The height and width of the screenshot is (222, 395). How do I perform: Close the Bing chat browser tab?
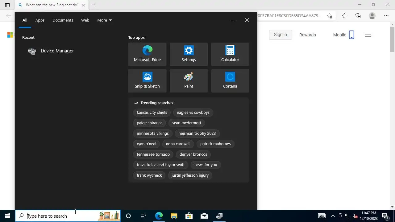point(83,5)
